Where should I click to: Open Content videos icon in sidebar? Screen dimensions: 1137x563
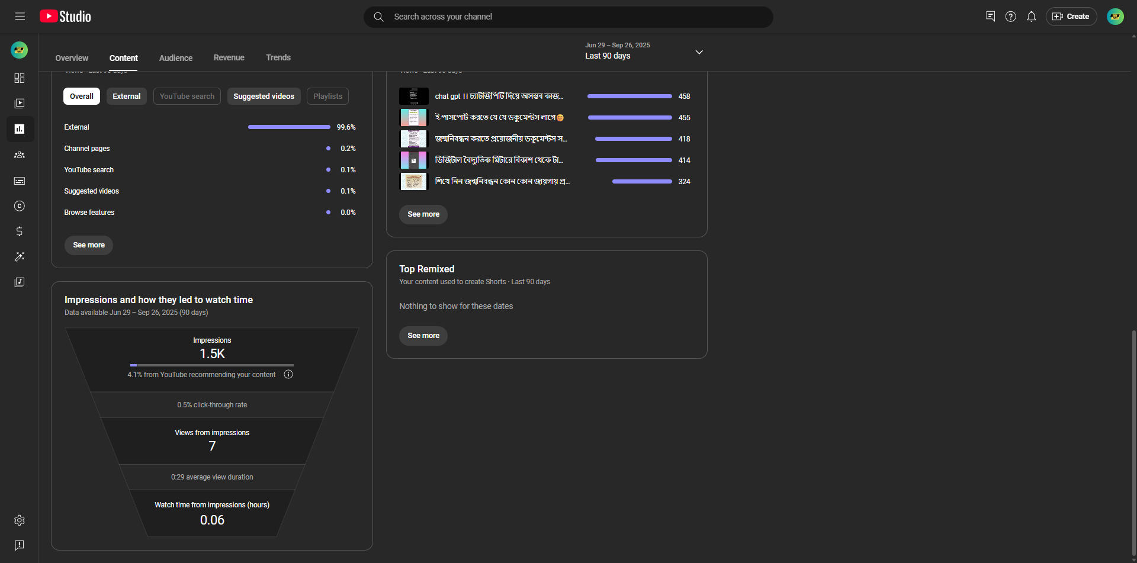click(20, 104)
